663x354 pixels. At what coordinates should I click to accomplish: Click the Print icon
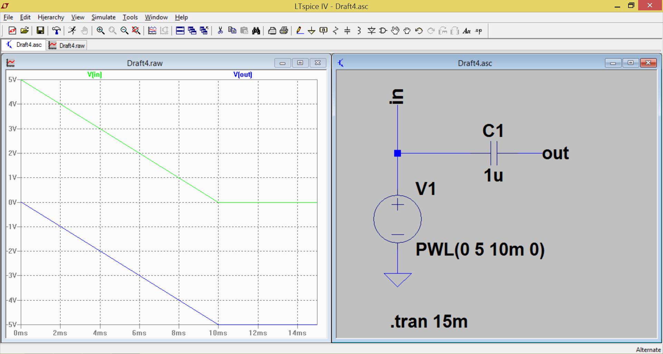(284, 31)
